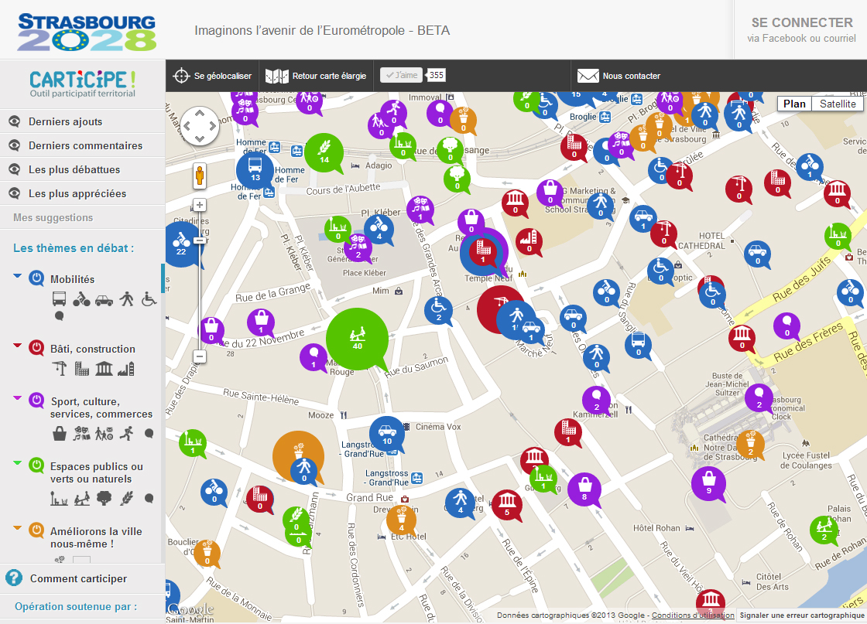The width and height of the screenshot is (867, 624).
Task: Toggle the green Espaces publics power button
Action: 36,465
